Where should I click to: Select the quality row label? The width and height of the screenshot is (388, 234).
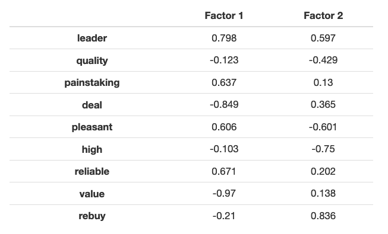[x=92, y=60]
